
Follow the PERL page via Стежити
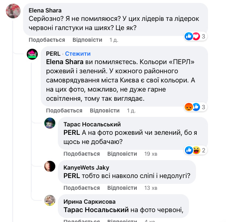click(78, 54)
